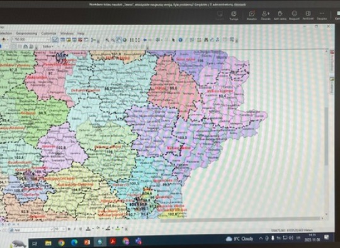Image resolution: width=340 pixels, height=248 pixels.
Task: Open PowerPoint from taskbar
Action: pyautogui.click(x=87, y=242)
